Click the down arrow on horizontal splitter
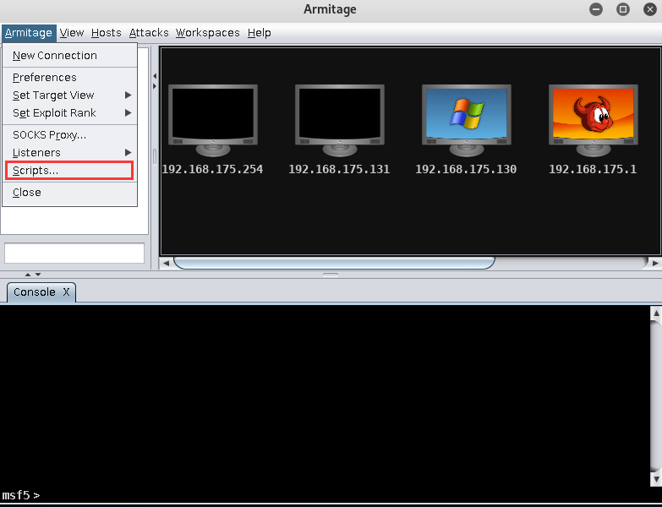662x507 pixels. pyautogui.click(x=38, y=275)
